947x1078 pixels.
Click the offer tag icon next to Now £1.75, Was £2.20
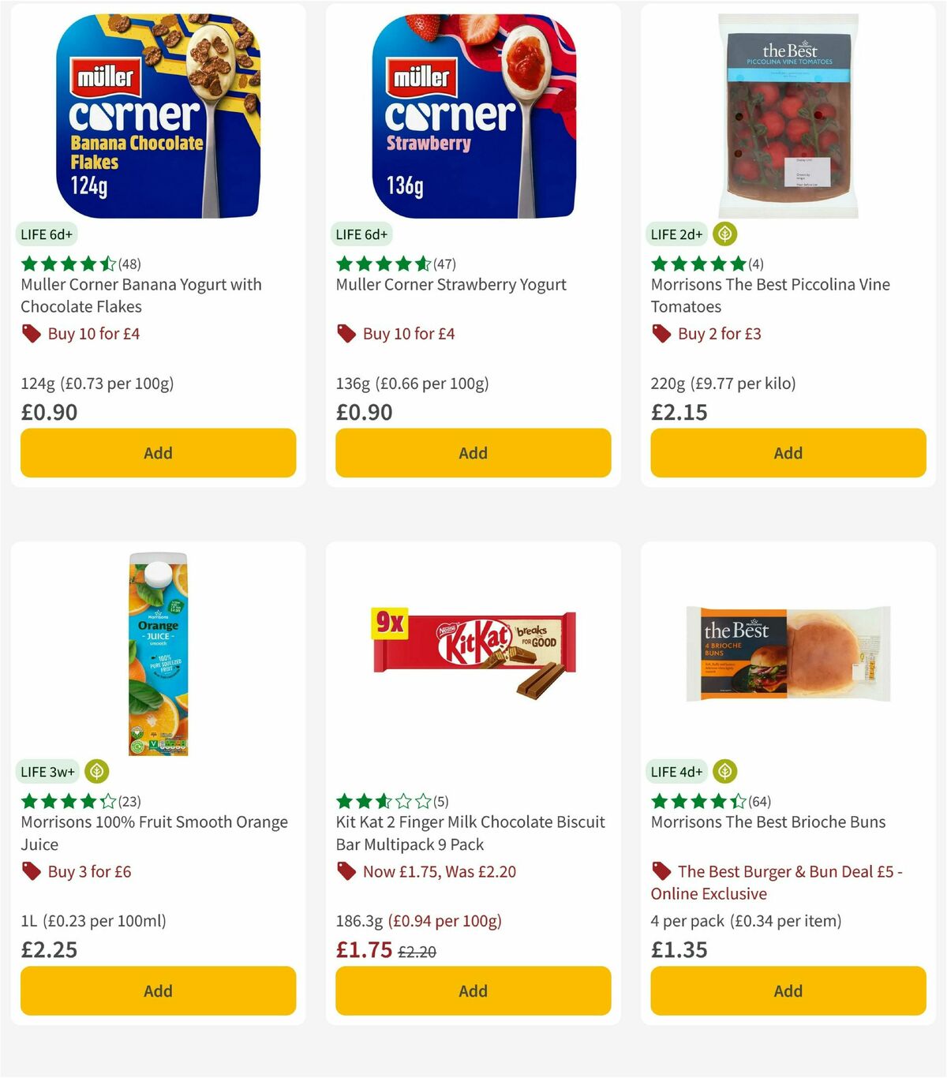[346, 871]
